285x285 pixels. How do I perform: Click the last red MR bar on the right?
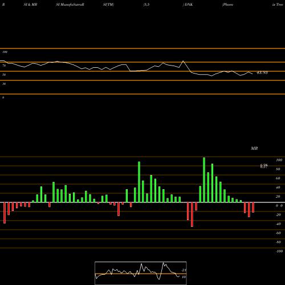[x=253, y=207]
